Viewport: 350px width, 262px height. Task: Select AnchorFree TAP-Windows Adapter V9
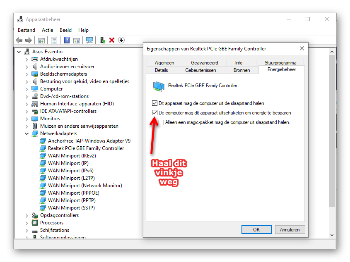(89, 141)
